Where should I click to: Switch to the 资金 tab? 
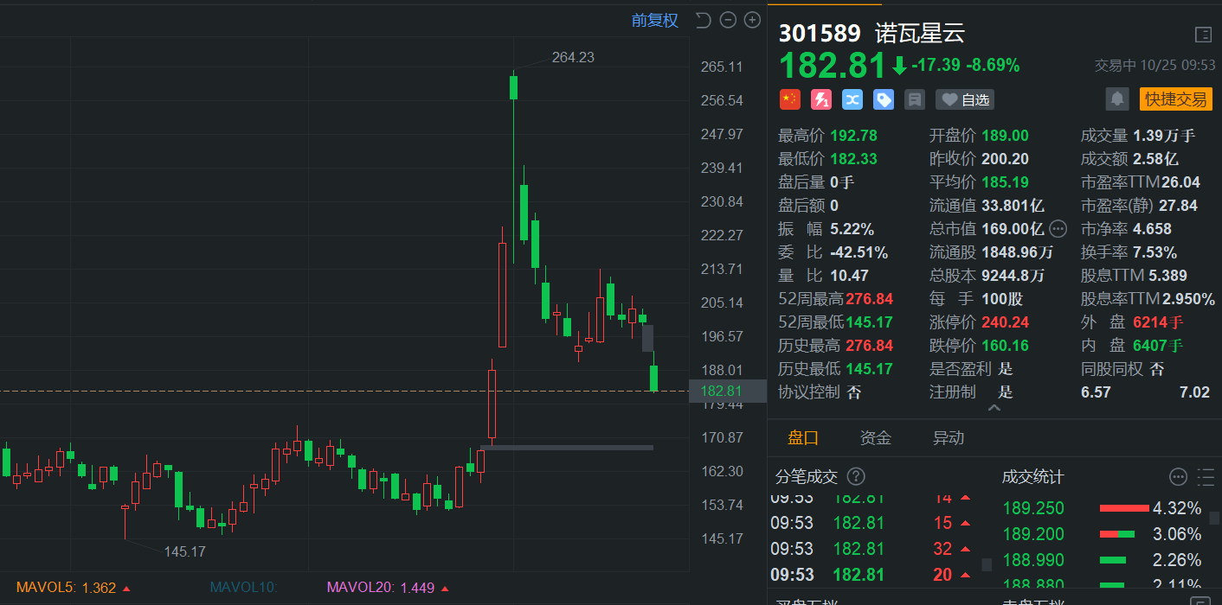tap(875, 437)
